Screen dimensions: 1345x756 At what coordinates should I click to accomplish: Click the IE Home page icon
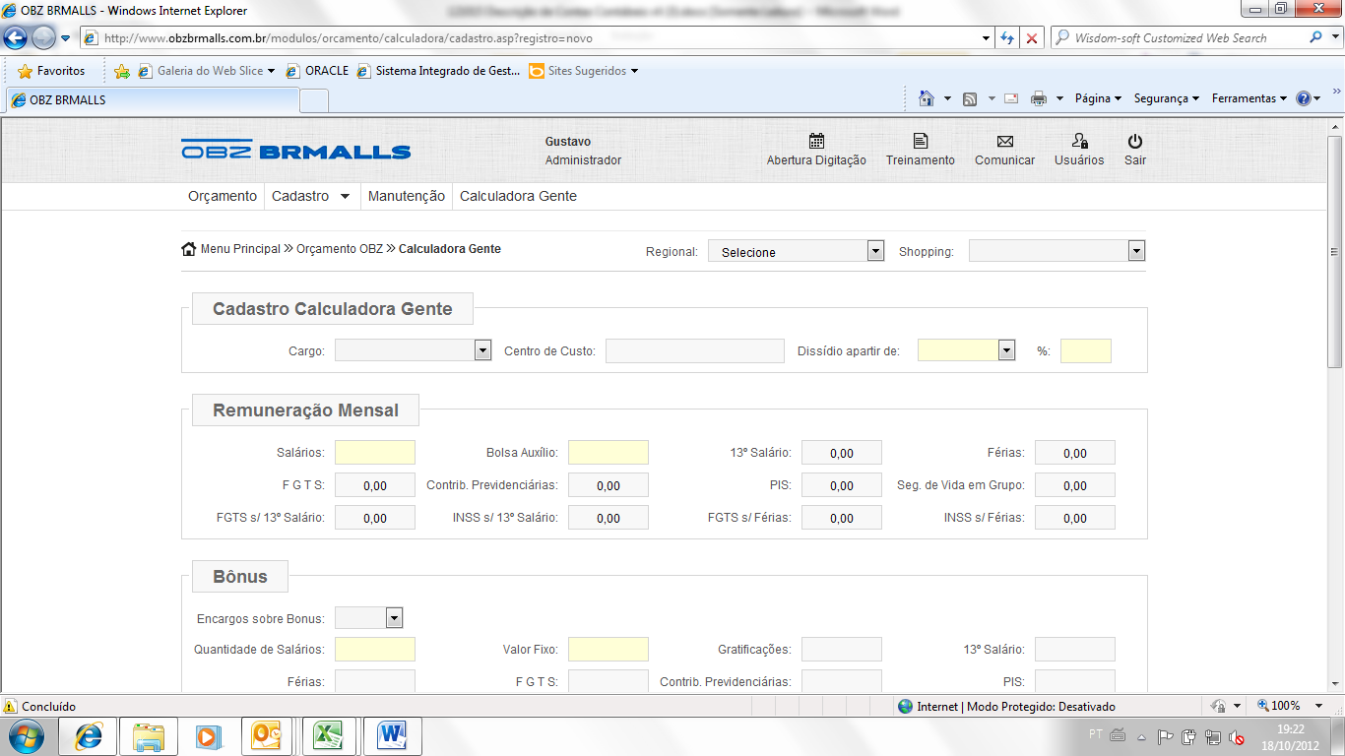click(926, 98)
